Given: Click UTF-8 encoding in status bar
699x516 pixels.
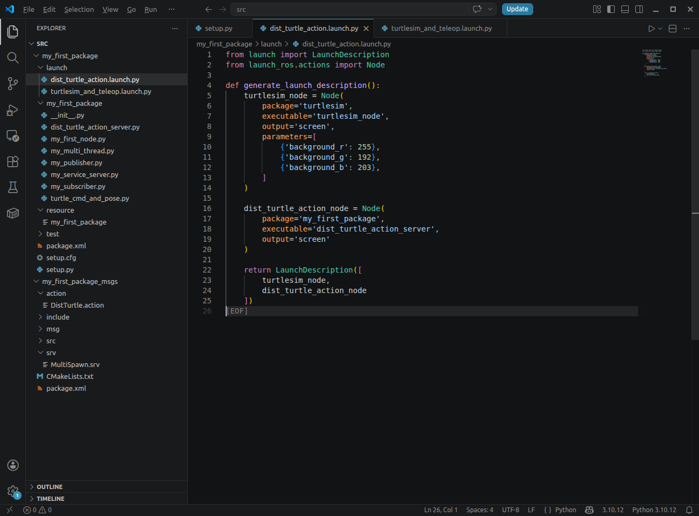Looking at the screenshot, I should (x=511, y=510).
